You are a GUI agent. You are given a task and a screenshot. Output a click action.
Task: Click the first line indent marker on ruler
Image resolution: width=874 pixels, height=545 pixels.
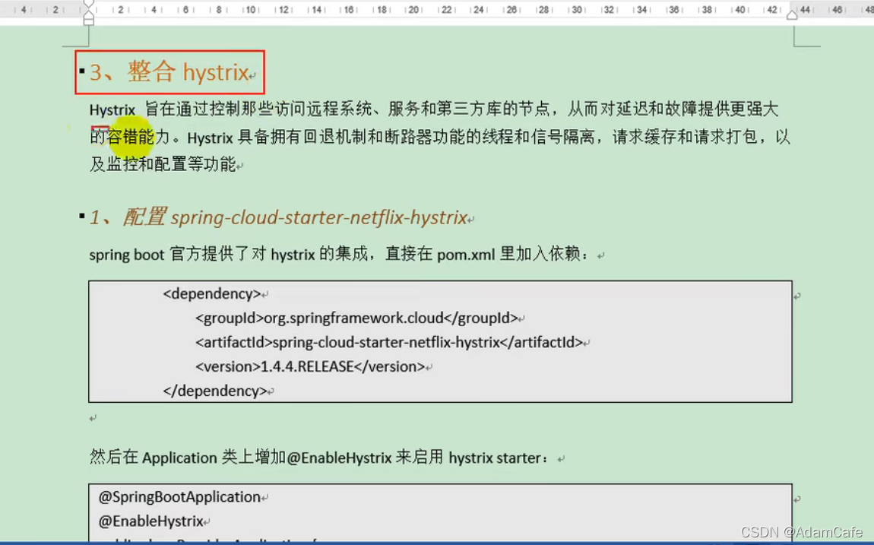[x=89, y=4]
